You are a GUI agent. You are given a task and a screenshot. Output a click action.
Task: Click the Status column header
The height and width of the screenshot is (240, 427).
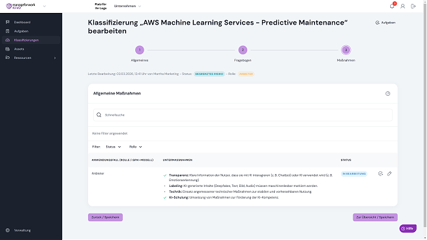pyautogui.click(x=346, y=160)
